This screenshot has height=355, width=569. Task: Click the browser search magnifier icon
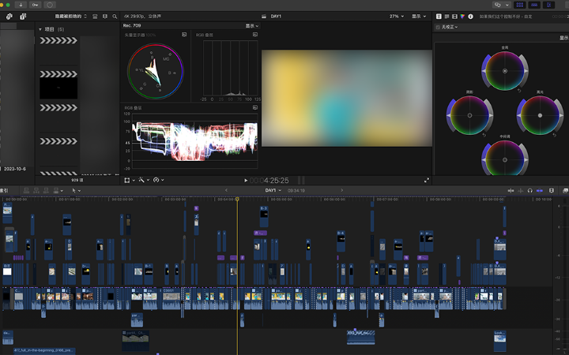pyautogui.click(x=115, y=16)
